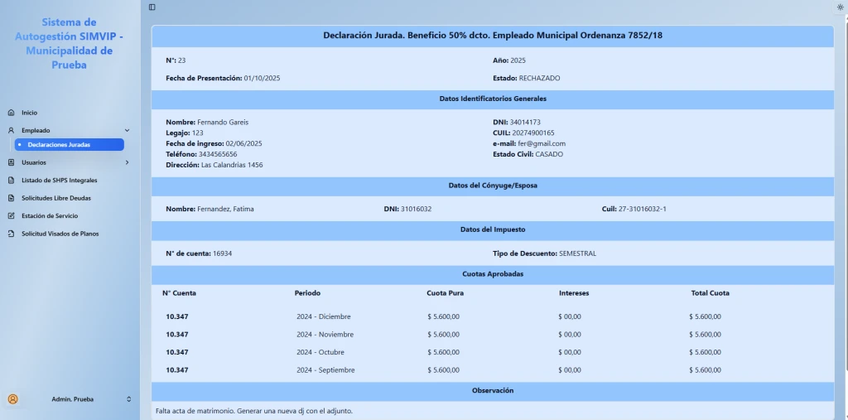Viewport: 848px width, 420px height.
Task: Click the Declaración Jurada header title
Action: (493, 36)
